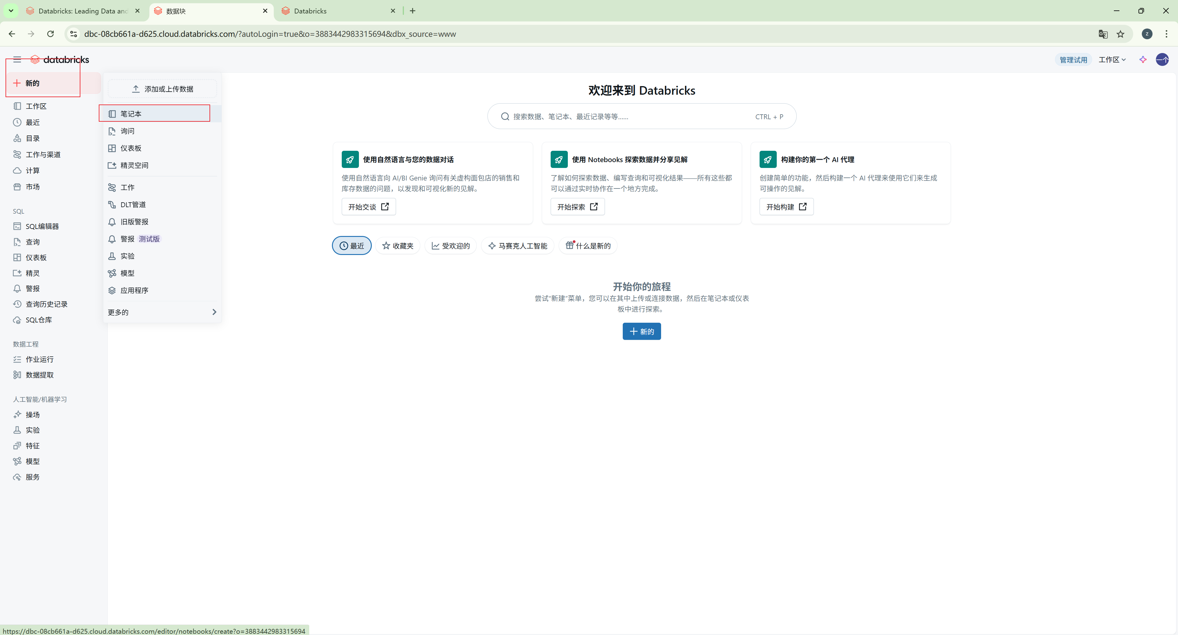Expand the 工作区 workspace switcher dropdown
1178x635 pixels.
[1112, 60]
